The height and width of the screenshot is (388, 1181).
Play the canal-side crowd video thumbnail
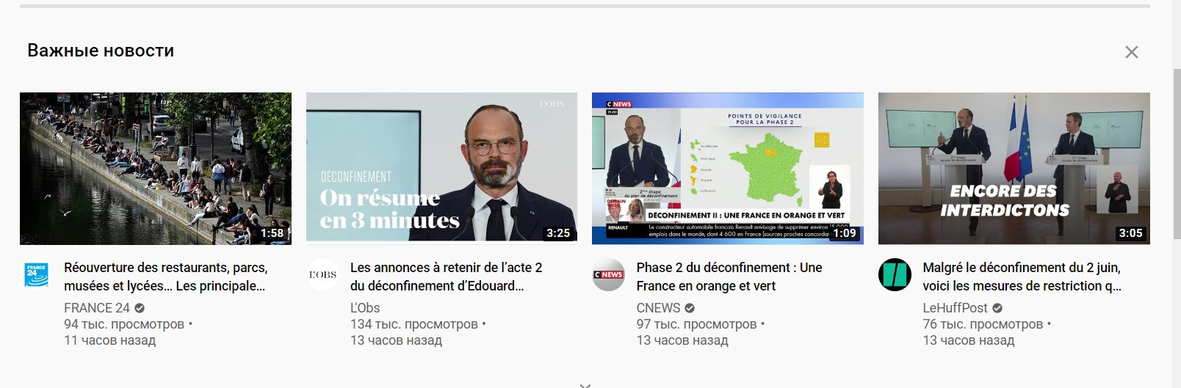(156, 169)
